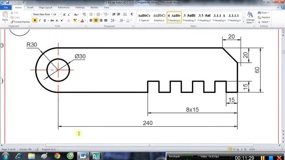Apply the Heading 2 style
285x160 pixels.
pyautogui.click(x=189, y=17)
